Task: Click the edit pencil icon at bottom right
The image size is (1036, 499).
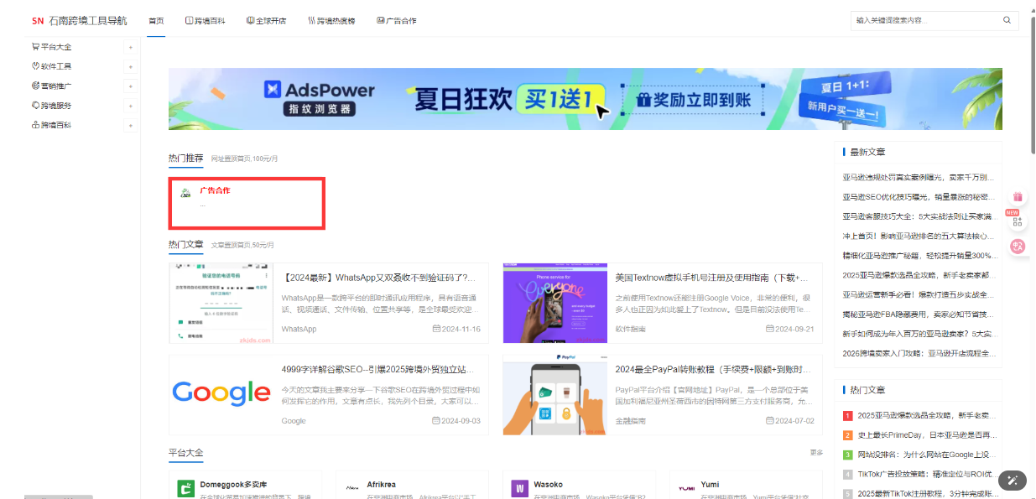Action: pyautogui.click(x=1013, y=481)
